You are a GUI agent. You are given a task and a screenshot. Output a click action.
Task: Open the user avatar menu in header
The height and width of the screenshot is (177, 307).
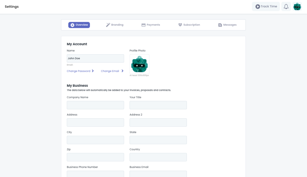click(x=297, y=7)
